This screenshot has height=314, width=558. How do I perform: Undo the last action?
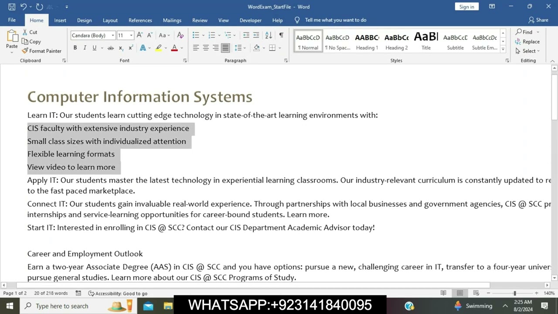[24, 7]
